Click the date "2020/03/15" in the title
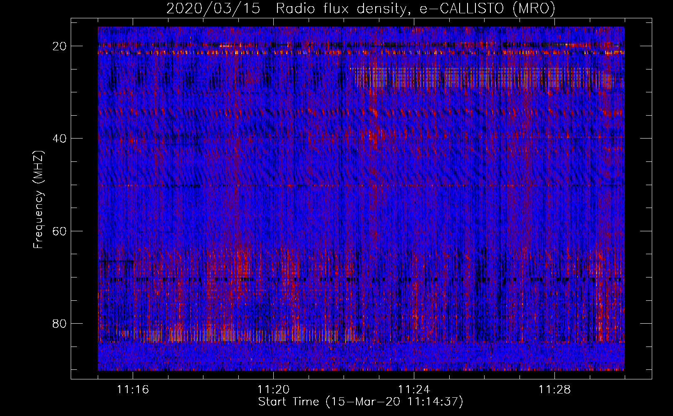 (x=213, y=9)
